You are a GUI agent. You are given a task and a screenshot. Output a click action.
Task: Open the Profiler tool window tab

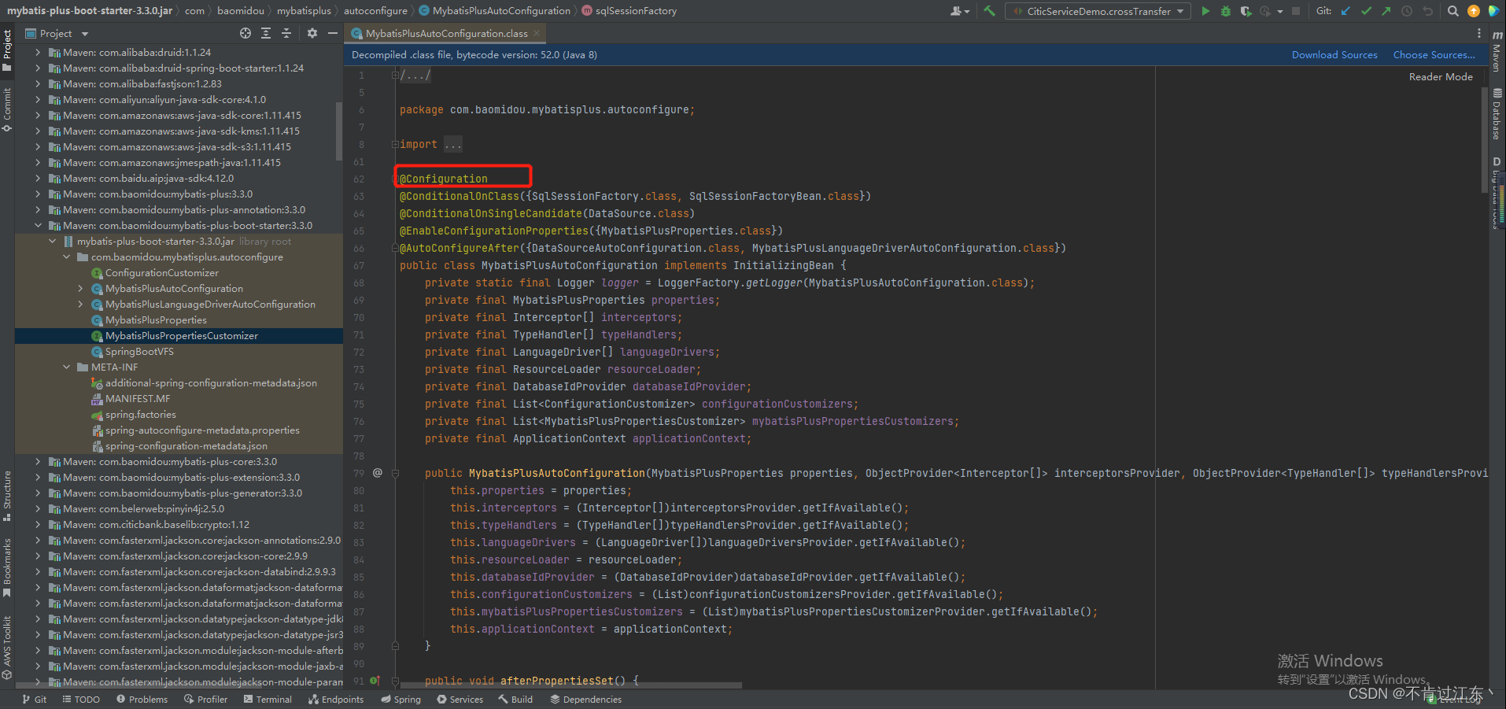(x=205, y=699)
